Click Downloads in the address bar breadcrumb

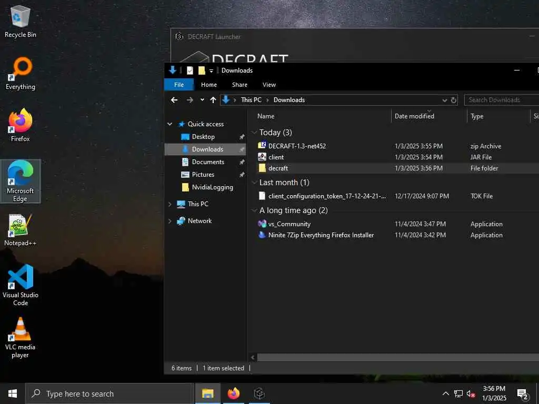pyautogui.click(x=289, y=100)
